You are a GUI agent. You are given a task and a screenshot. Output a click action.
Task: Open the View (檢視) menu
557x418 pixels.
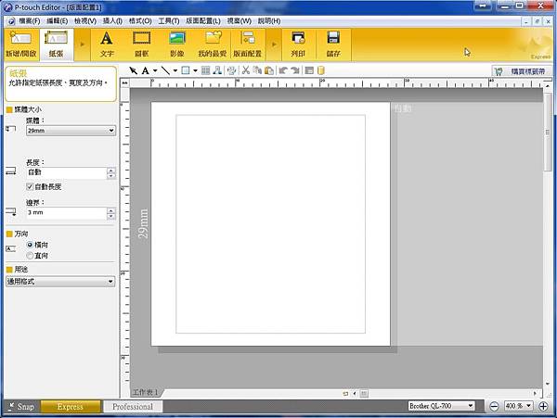point(85,21)
